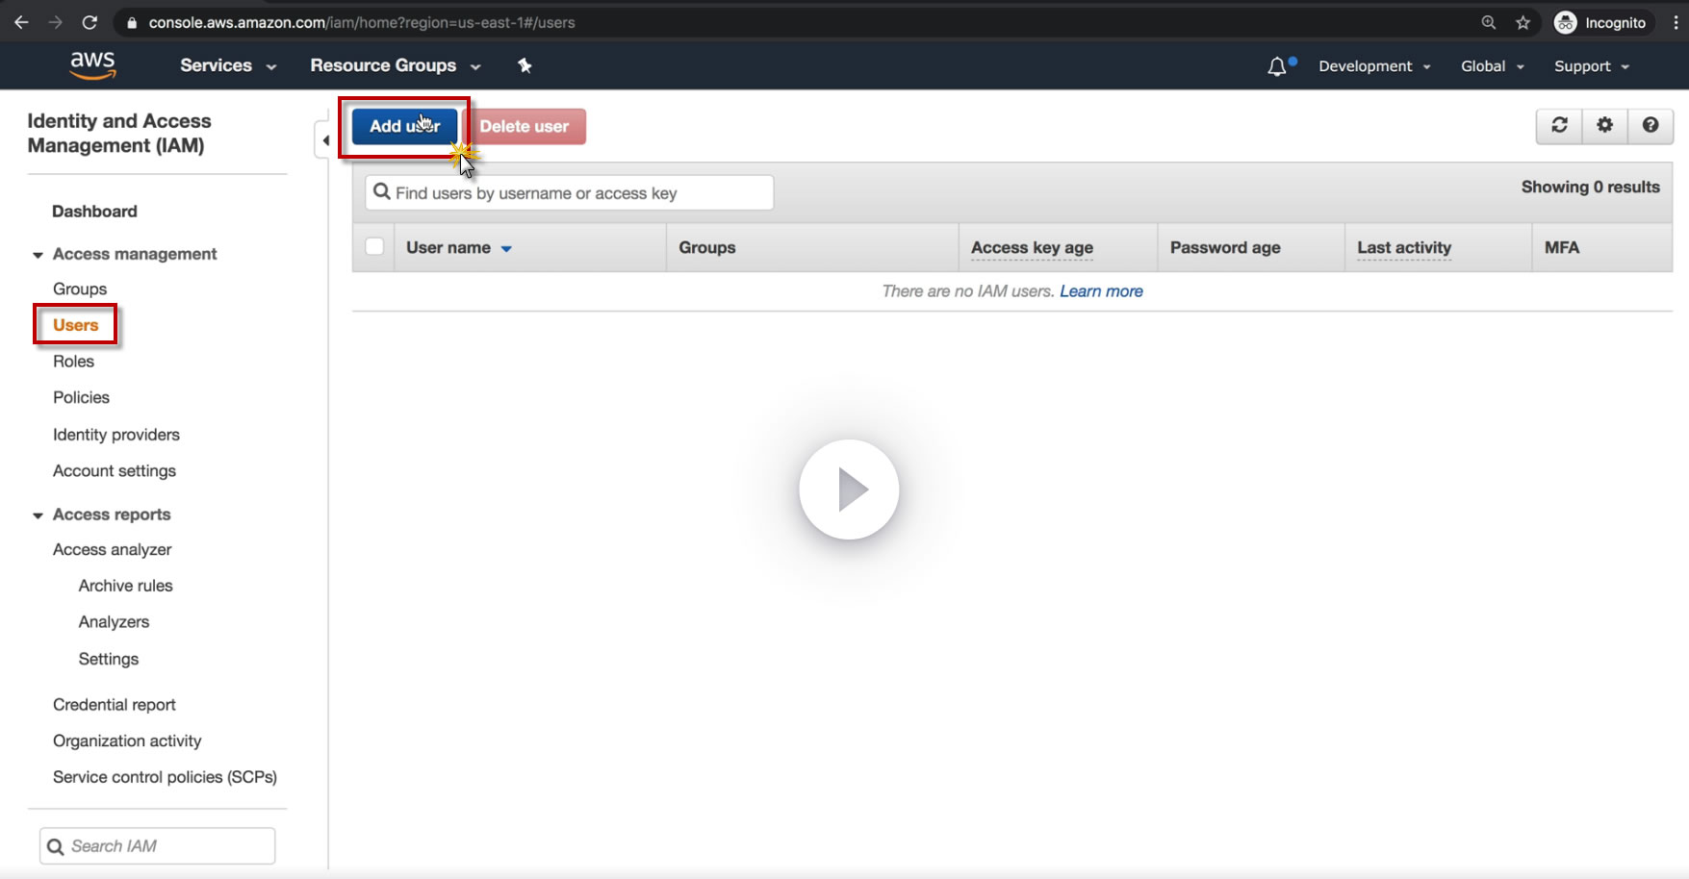This screenshot has width=1689, height=879.
Task: Open the help question mark icon
Action: (1651, 125)
